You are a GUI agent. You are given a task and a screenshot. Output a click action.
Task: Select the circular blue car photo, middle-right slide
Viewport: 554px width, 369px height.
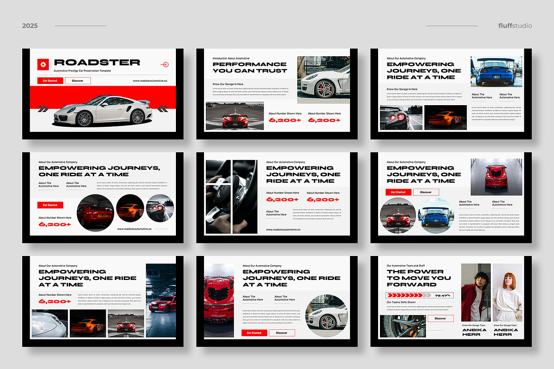click(x=437, y=215)
